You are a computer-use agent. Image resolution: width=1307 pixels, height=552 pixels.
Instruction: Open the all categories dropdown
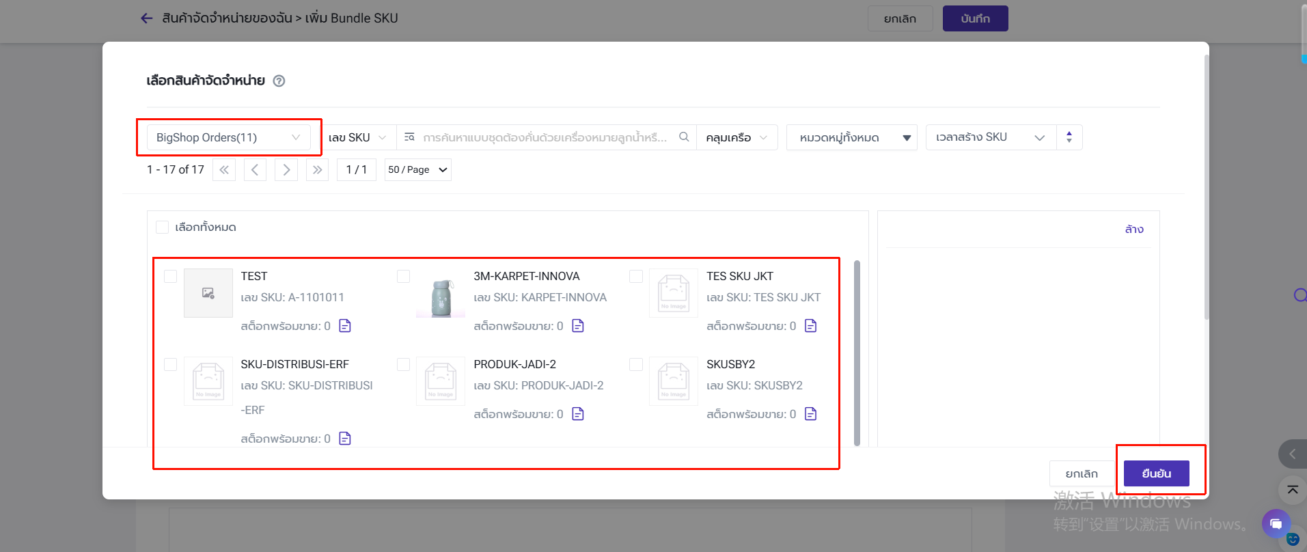point(851,137)
